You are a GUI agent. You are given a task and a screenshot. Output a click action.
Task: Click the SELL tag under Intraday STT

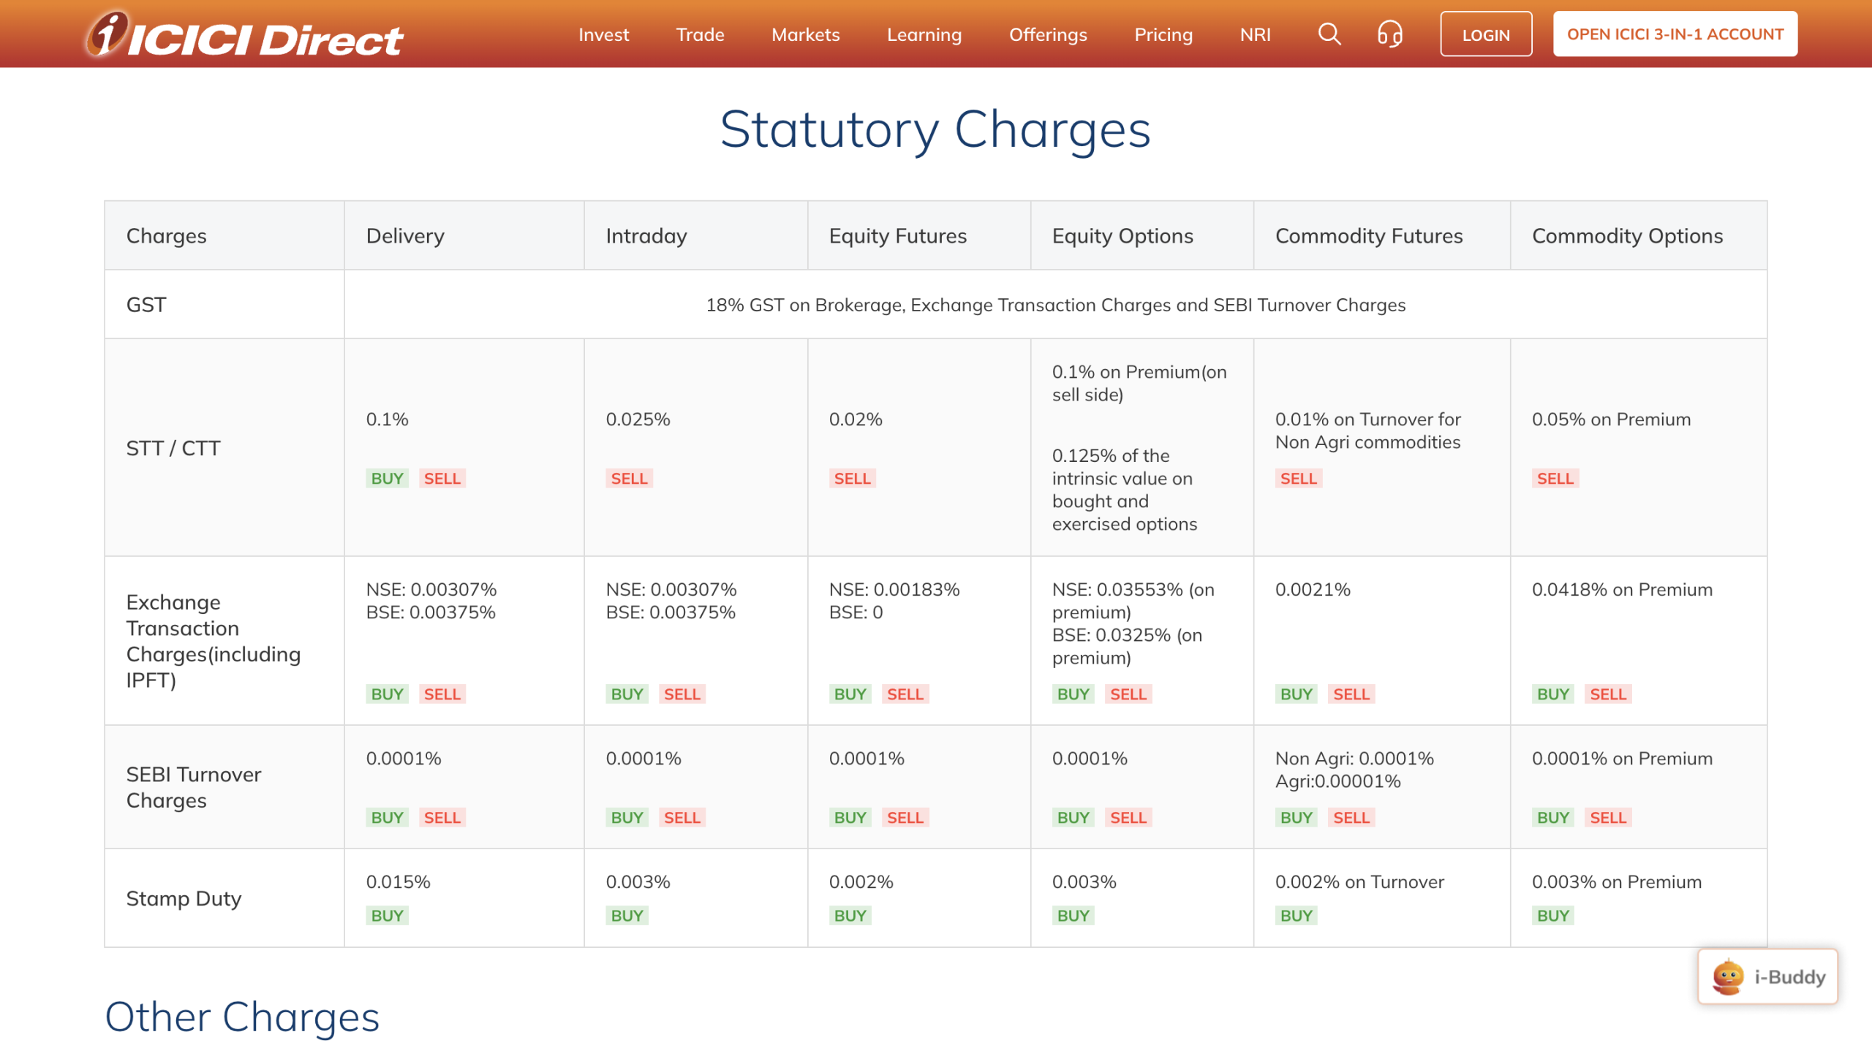click(x=629, y=479)
